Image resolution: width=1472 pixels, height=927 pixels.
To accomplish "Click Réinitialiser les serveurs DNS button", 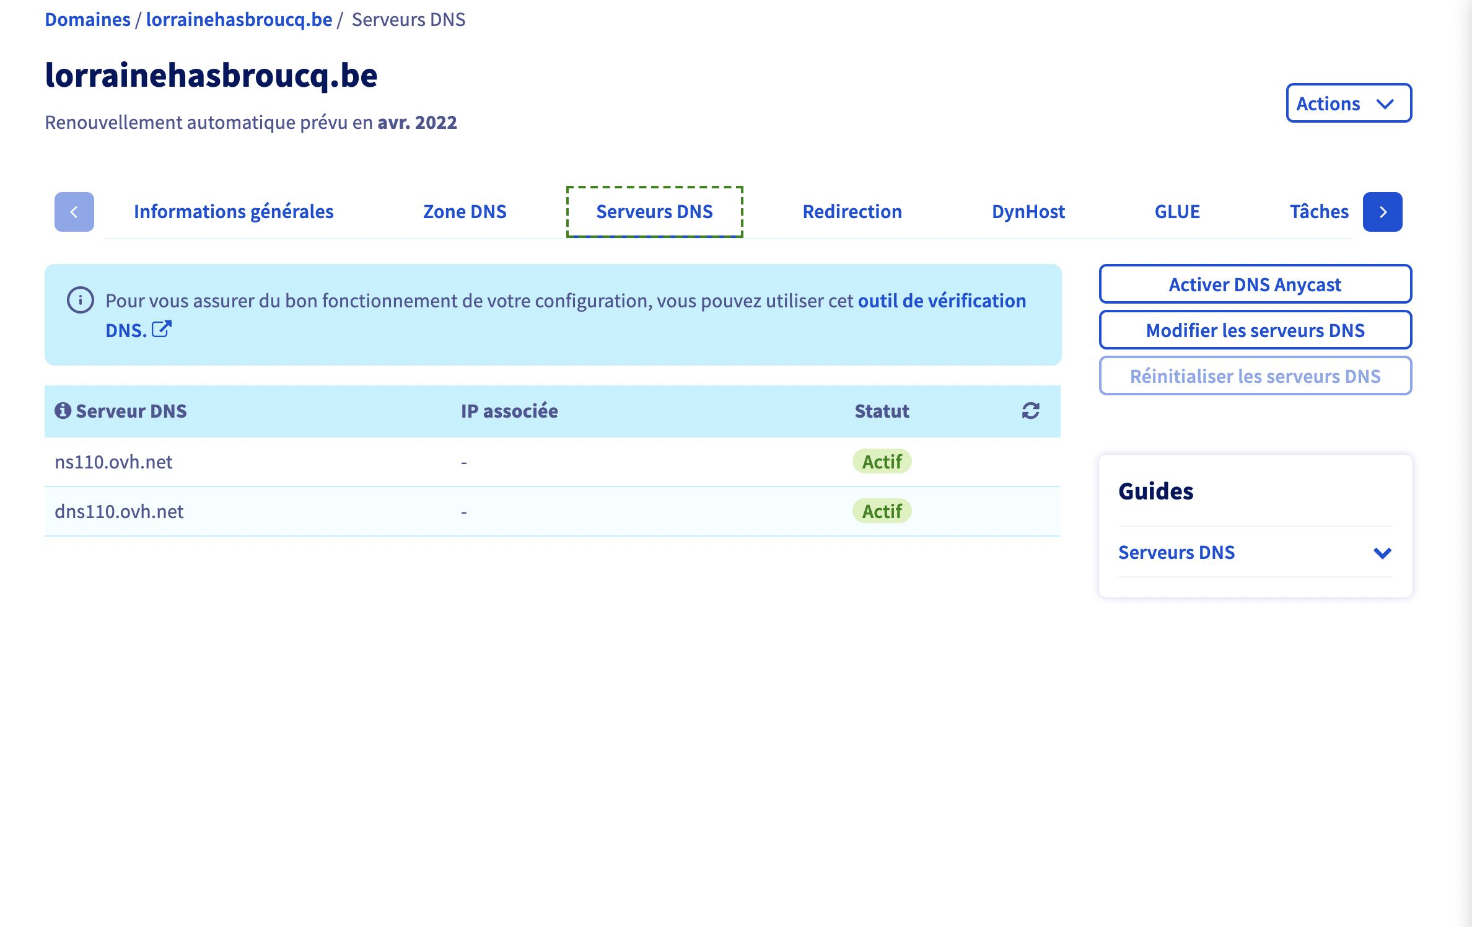I will click(1255, 376).
